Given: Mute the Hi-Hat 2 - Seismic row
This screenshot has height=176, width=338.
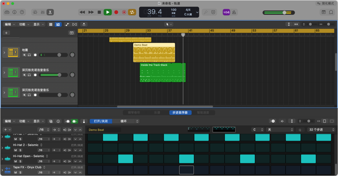Looking at the screenshot, I should [x=16, y=150].
